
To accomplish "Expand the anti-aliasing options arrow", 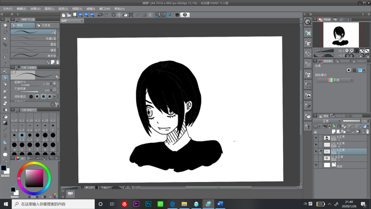I will coord(55,97).
